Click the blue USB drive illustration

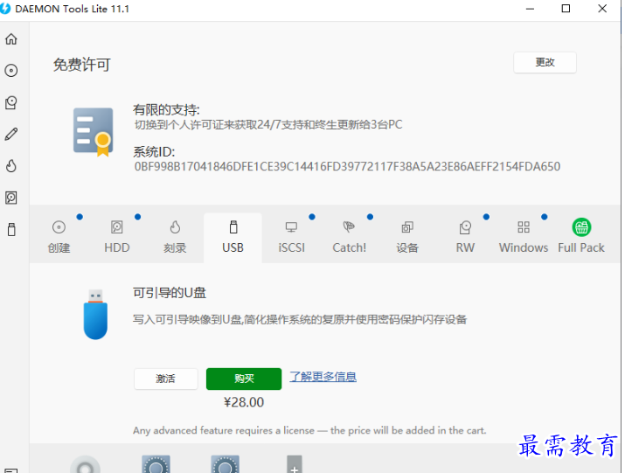pos(95,314)
